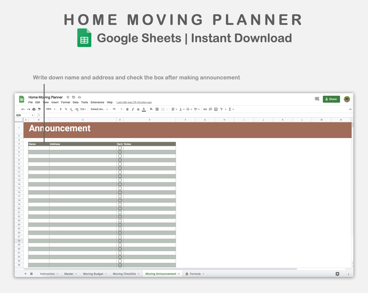Check the Sent box on row 20
This screenshot has height=293, width=368.
[120, 208]
